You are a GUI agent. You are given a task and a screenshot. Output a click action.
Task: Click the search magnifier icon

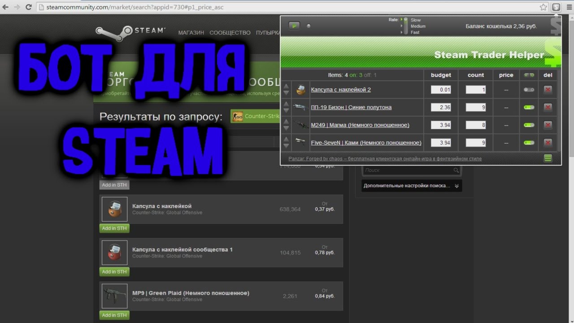coord(456,170)
